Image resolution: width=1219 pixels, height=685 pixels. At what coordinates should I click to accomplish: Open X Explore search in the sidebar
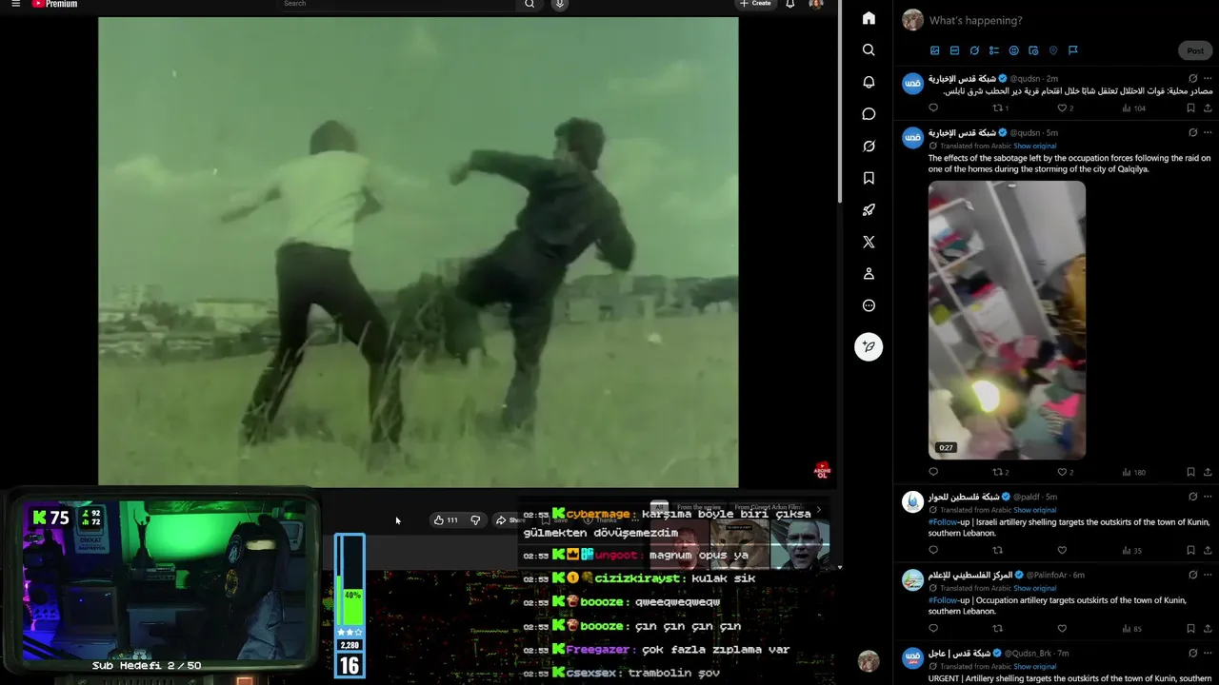pos(869,49)
